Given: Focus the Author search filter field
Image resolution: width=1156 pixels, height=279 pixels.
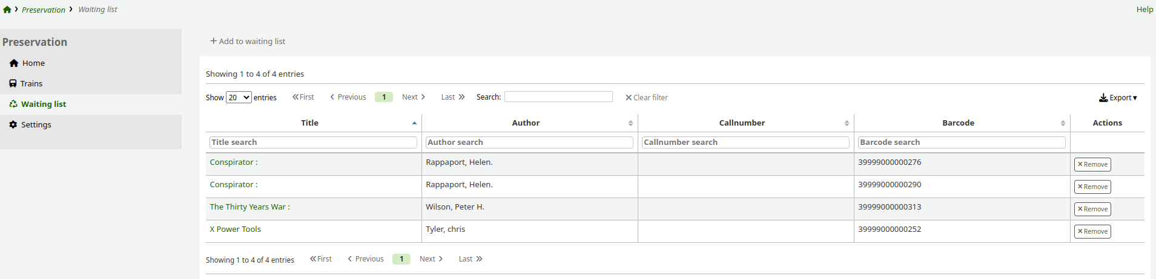Looking at the screenshot, I should coord(529,143).
